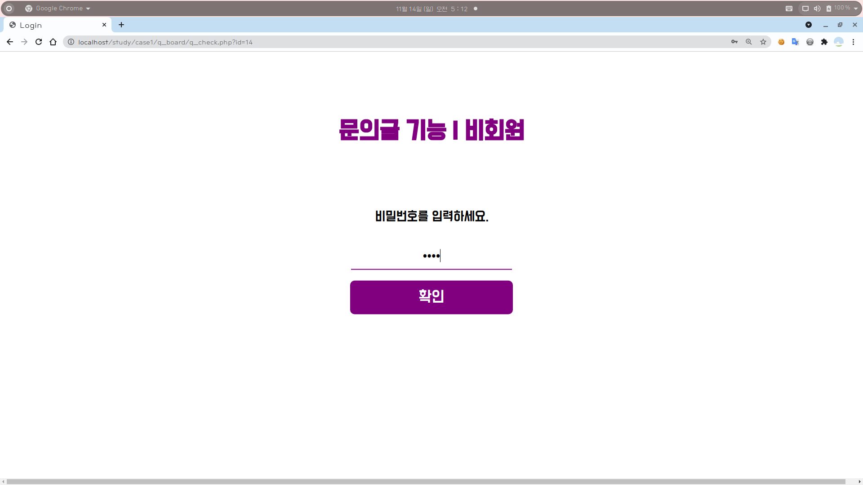The width and height of the screenshot is (863, 485).
Task: Open Chrome three-dot menu
Action: 853,42
